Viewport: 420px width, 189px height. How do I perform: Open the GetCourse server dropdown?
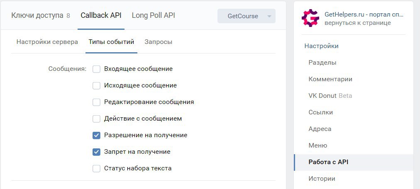[x=247, y=16]
